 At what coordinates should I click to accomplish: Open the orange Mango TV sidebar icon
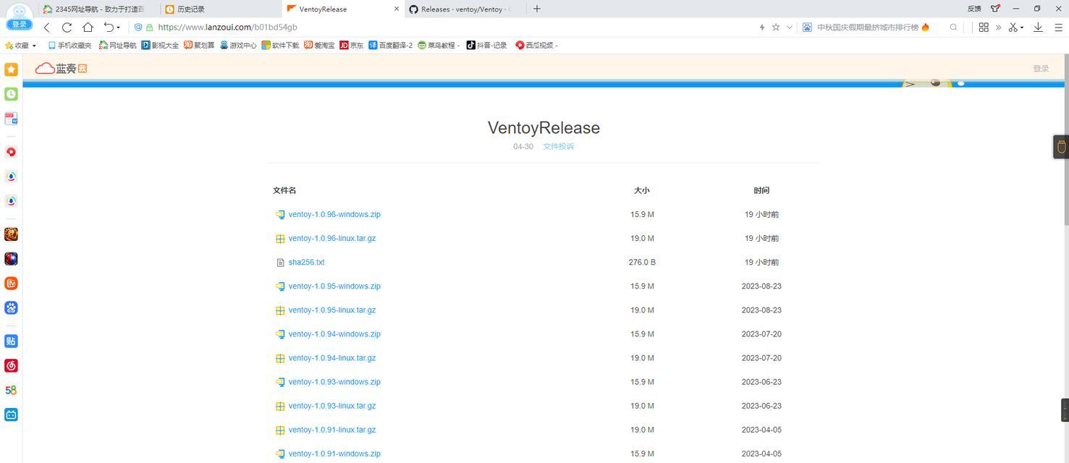click(x=11, y=284)
